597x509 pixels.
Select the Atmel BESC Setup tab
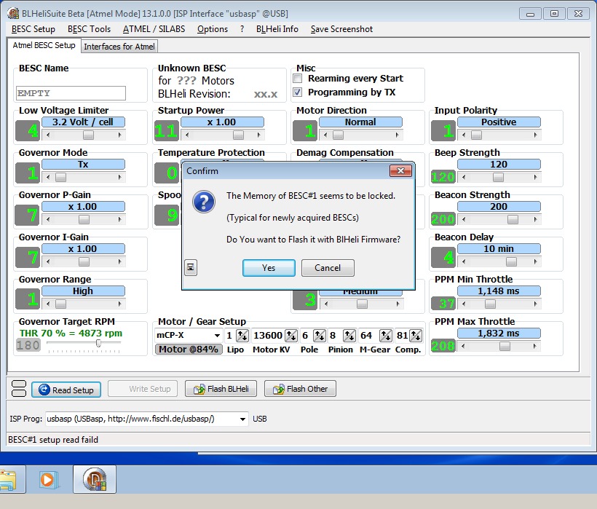tap(44, 45)
